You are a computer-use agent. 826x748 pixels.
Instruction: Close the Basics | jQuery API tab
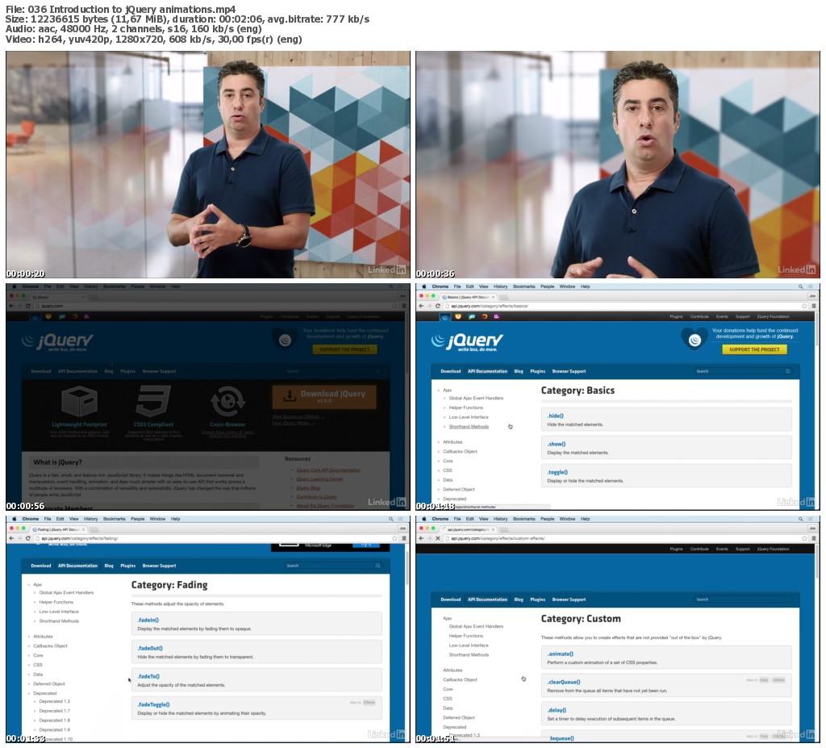click(493, 297)
